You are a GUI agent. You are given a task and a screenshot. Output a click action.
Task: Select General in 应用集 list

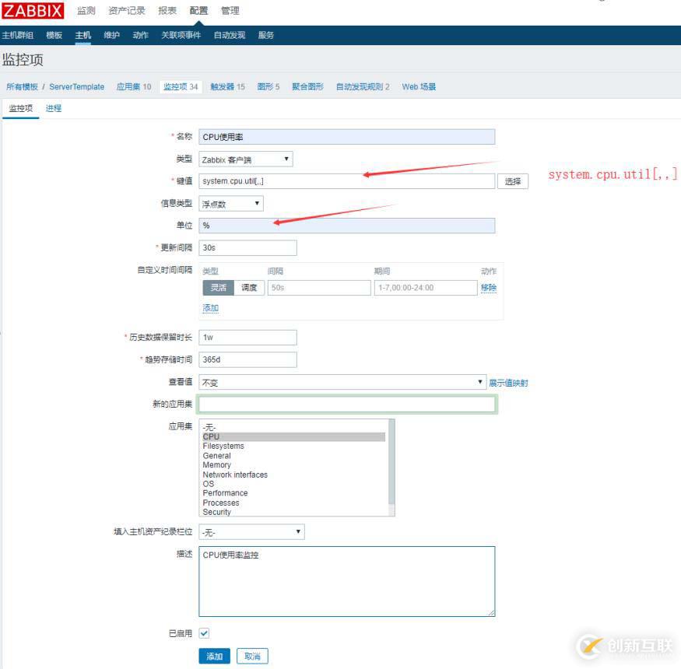click(293, 456)
